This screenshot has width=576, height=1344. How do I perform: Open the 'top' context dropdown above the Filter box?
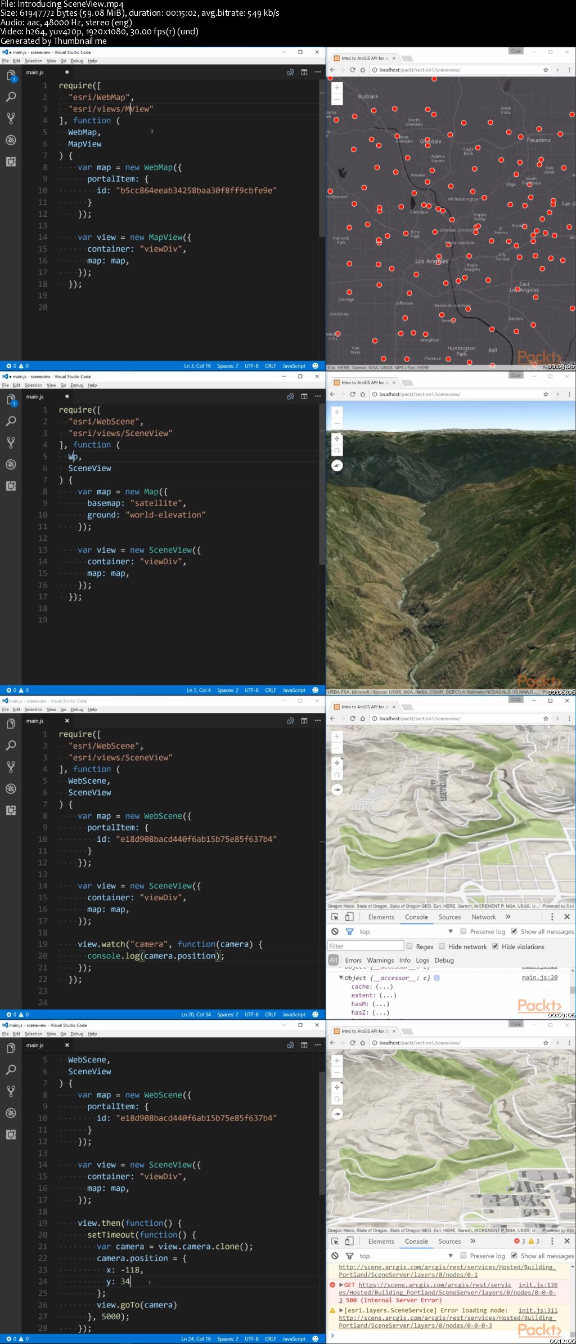tap(406, 931)
